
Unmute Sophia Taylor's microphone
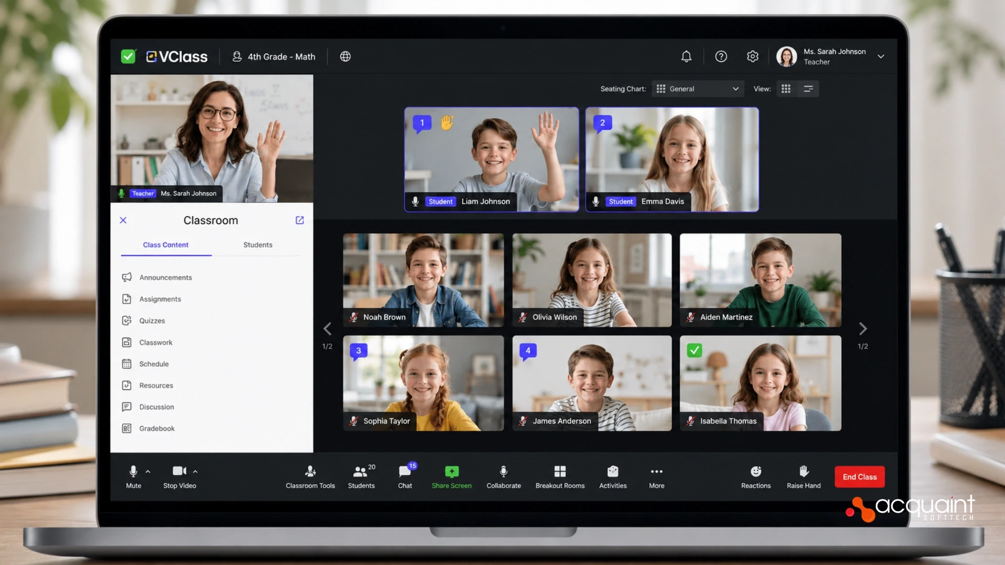[x=354, y=421]
